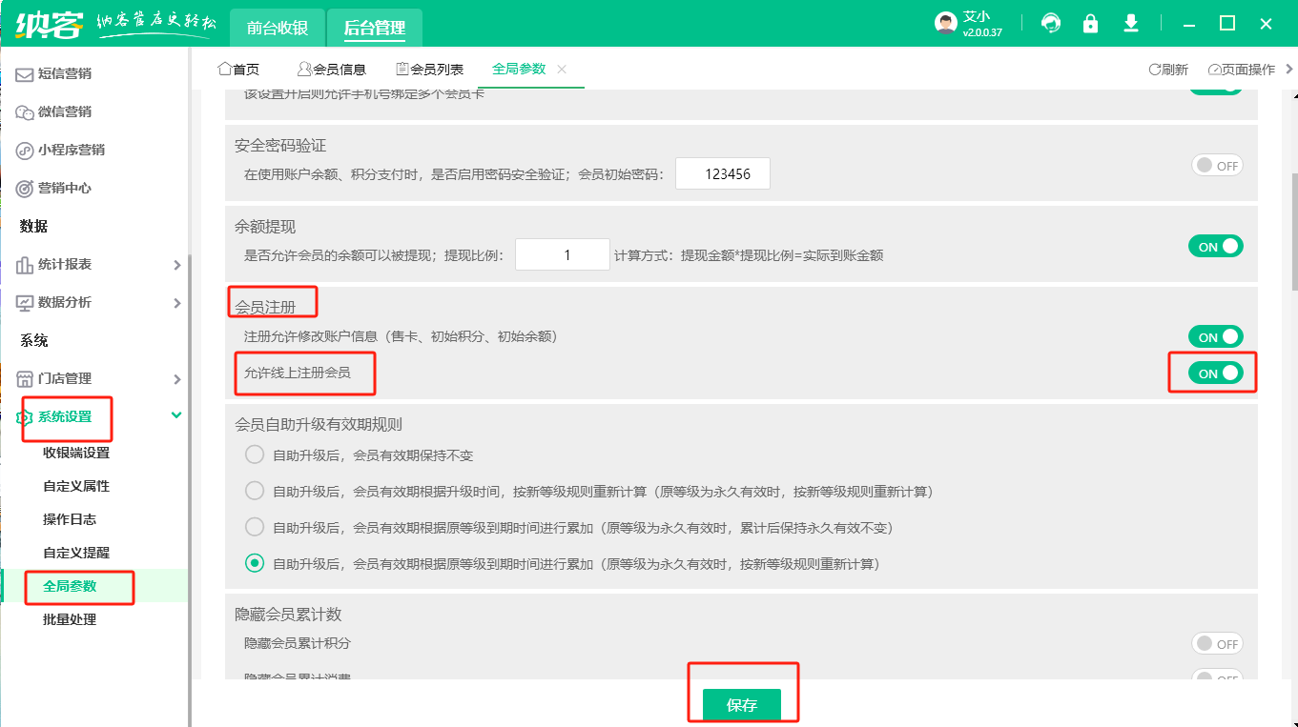Disable the 允许线上注册会员 toggle
The width and height of the screenshot is (1298, 727).
coord(1215,374)
